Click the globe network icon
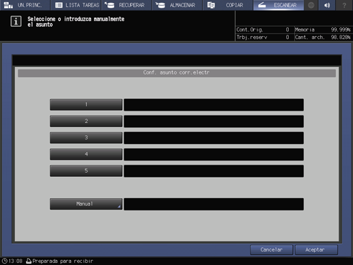The width and height of the screenshot is (353, 265). coord(311,5)
